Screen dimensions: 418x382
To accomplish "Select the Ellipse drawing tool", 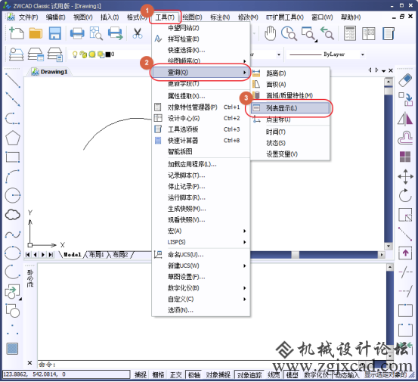I will click(x=13, y=253).
